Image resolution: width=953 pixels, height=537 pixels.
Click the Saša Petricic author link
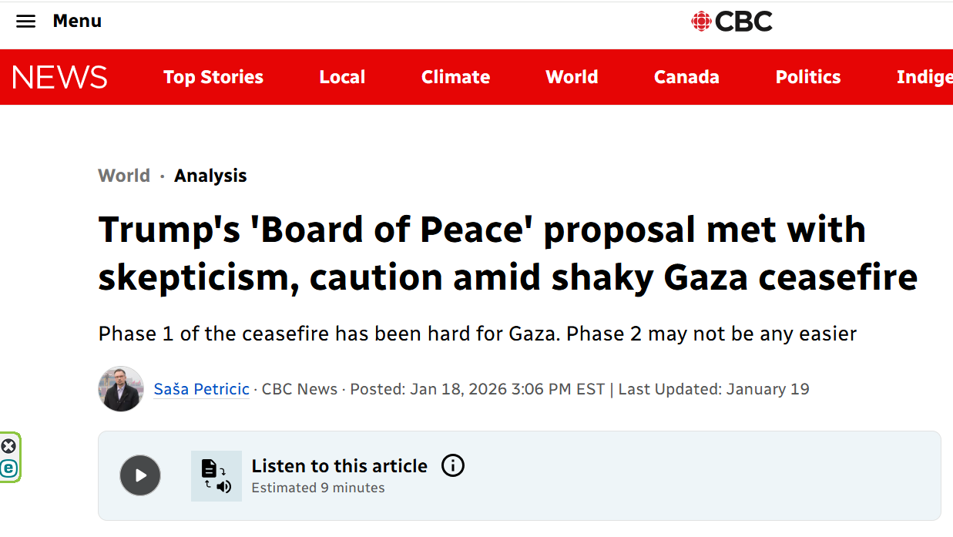pos(201,389)
